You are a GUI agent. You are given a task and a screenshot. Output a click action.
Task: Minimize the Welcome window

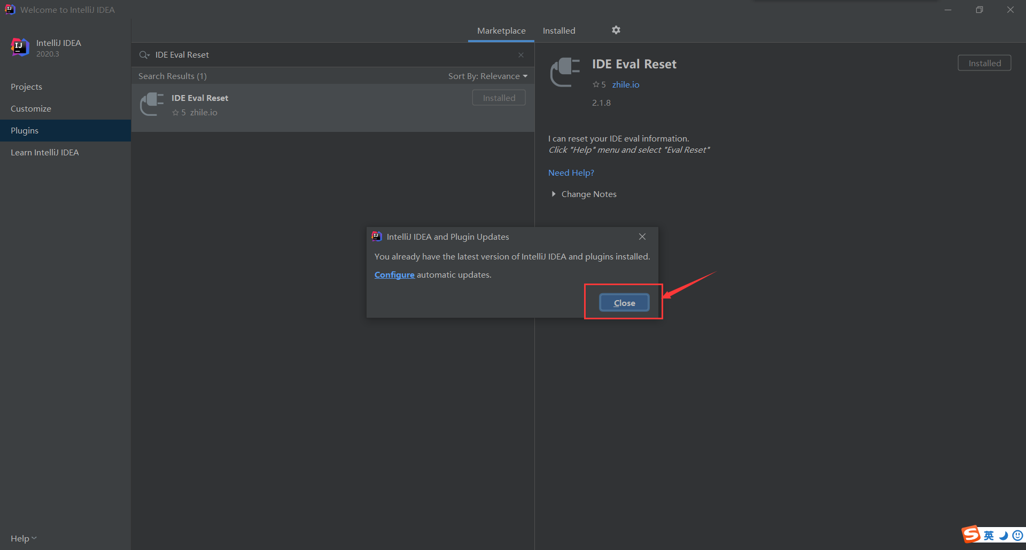pyautogui.click(x=948, y=10)
